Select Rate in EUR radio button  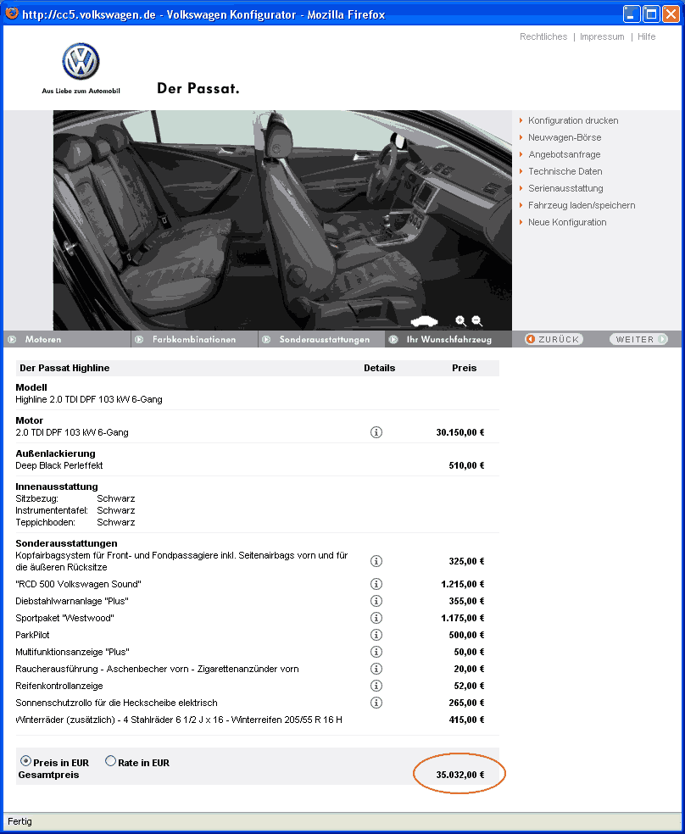(110, 761)
